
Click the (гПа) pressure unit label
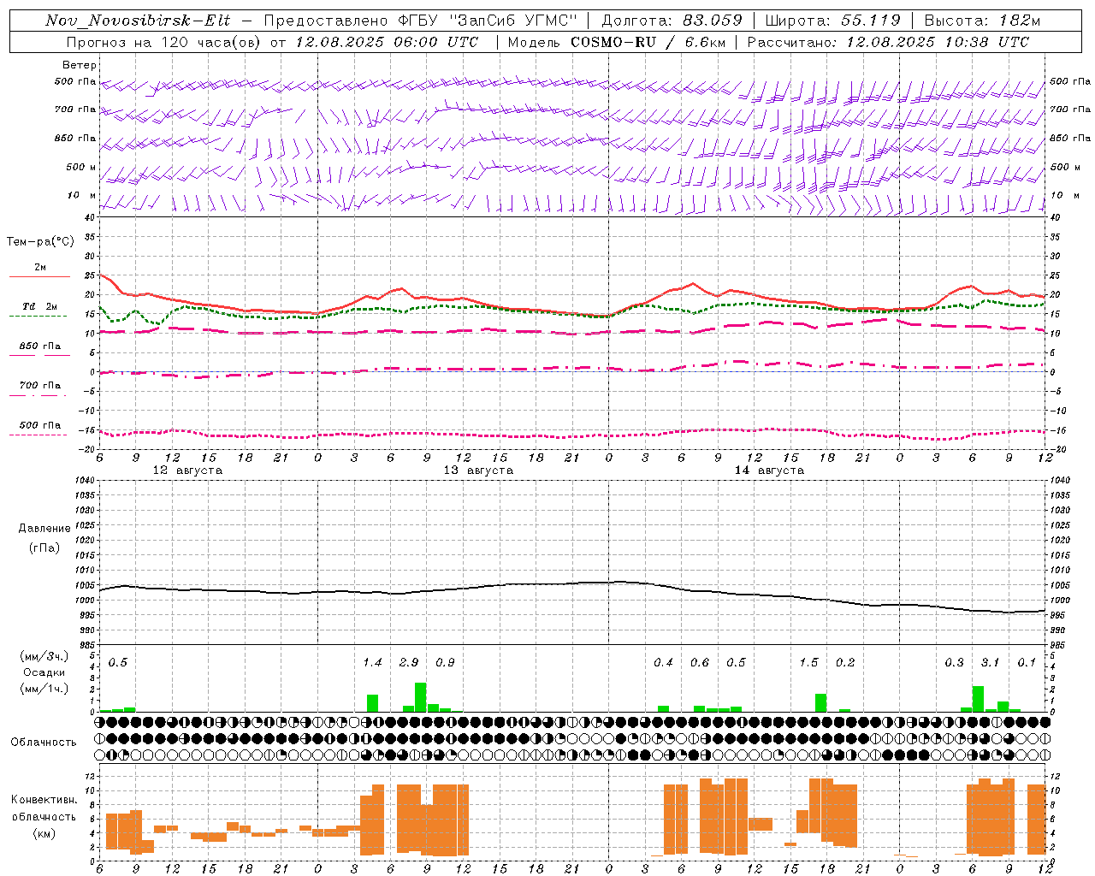44,547
